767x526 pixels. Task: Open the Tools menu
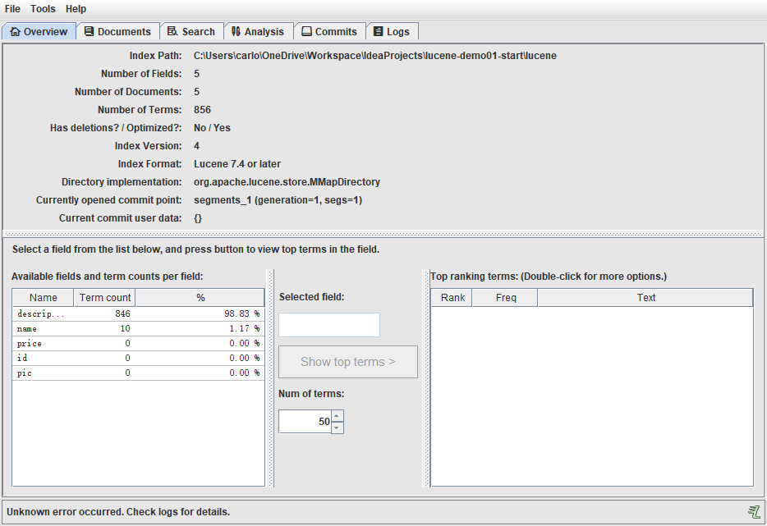click(43, 9)
